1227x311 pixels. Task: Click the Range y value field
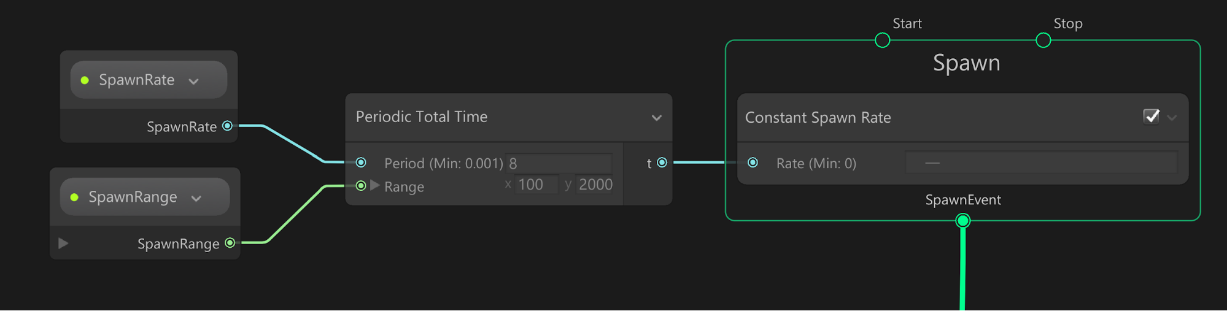coord(594,185)
